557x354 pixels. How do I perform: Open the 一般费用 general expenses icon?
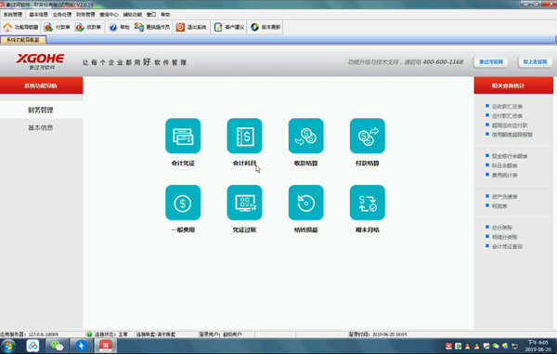point(183,203)
